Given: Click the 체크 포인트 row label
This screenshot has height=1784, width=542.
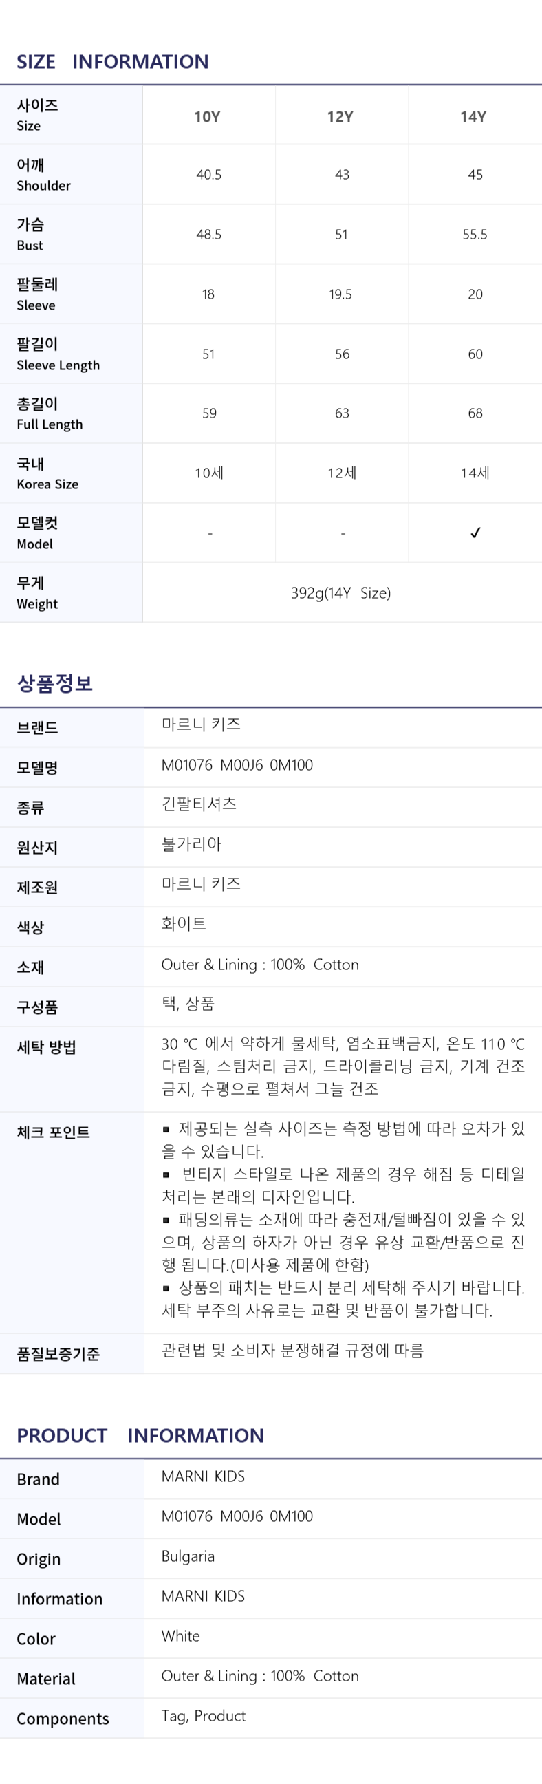Looking at the screenshot, I should click(53, 1132).
